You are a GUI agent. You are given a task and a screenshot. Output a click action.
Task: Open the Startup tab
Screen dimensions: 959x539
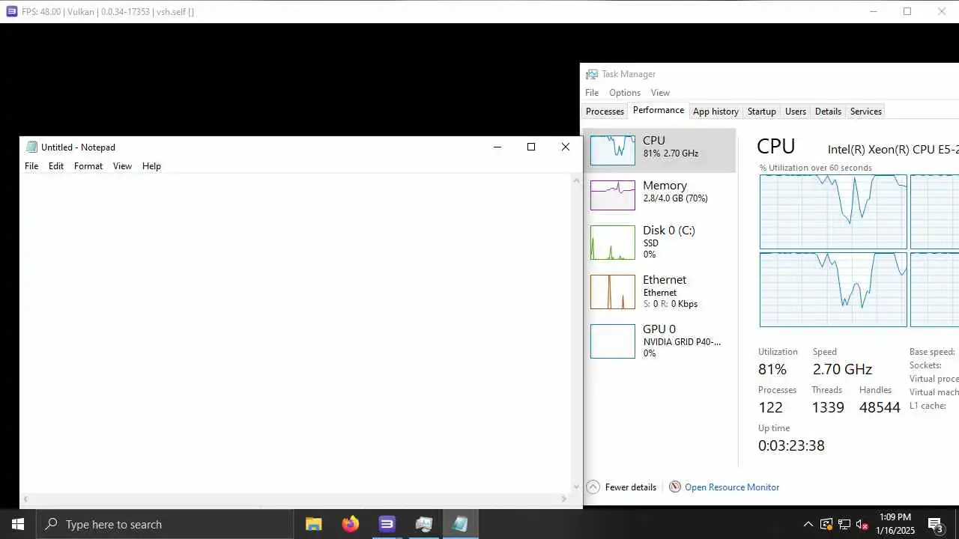coord(762,112)
